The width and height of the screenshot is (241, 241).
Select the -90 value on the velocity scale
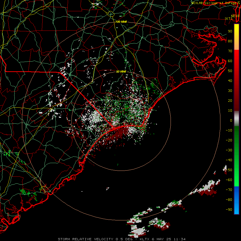pos(229,210)
